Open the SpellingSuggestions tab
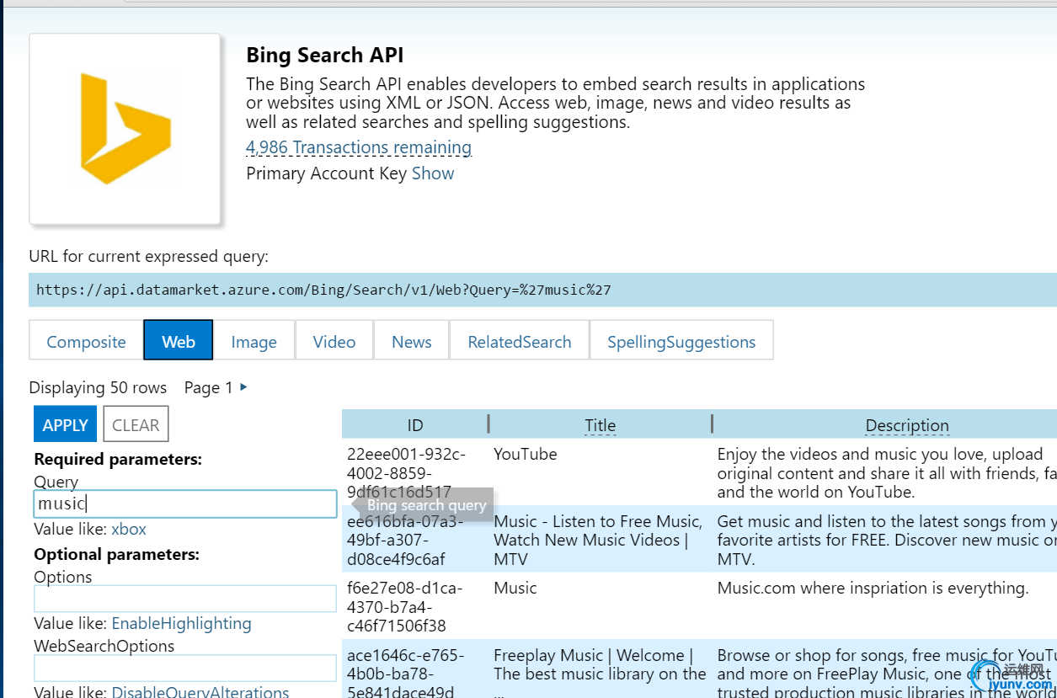The width and height of the screenshot is (1057, 698). click(681, 341)
